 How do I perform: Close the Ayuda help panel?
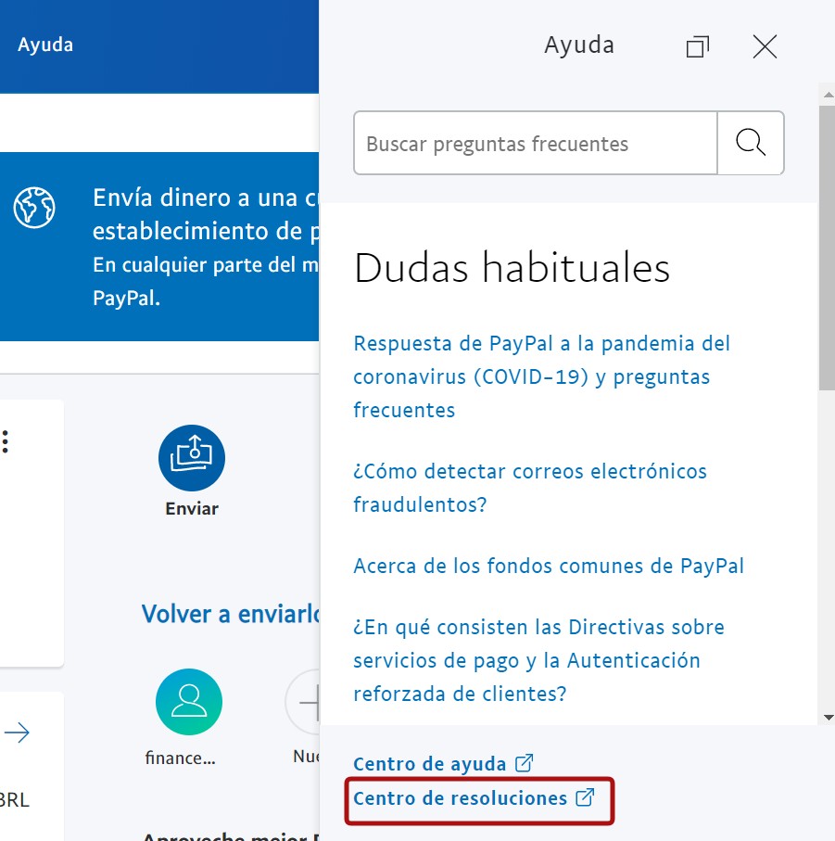pyautogui.click(x=765, y=46)
